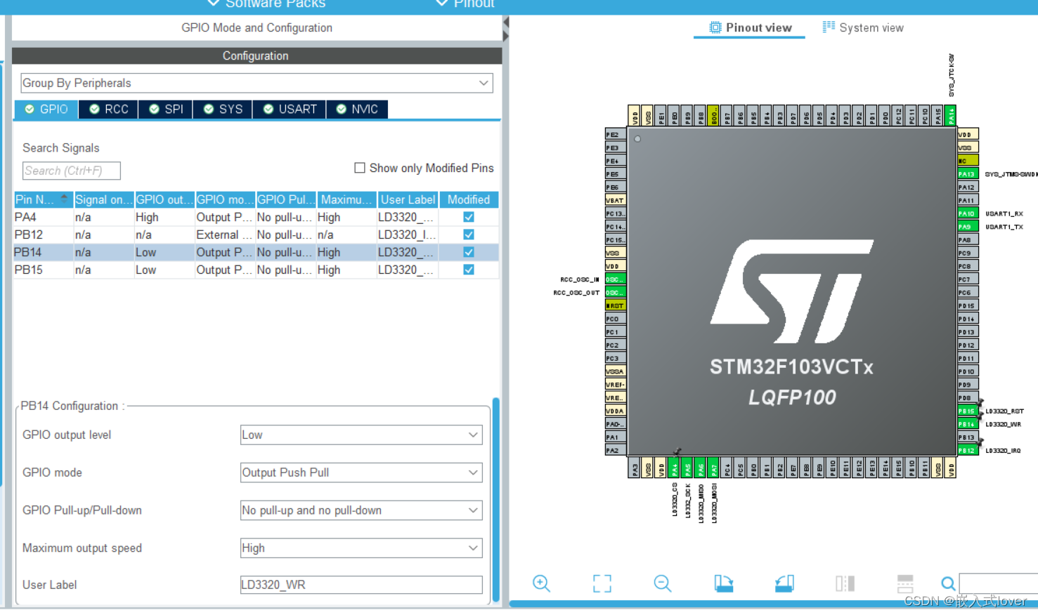
Task: Click the zoom in magnifier icon
Action: 541,583
